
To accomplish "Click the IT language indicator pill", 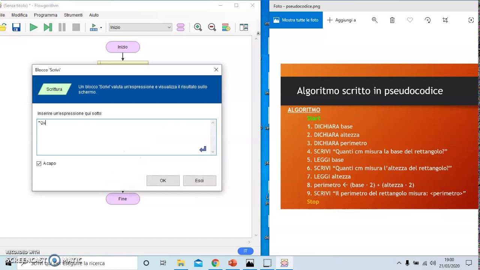I will pos(246,251).
